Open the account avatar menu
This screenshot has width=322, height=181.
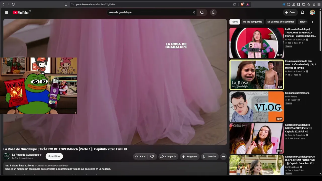312,12
